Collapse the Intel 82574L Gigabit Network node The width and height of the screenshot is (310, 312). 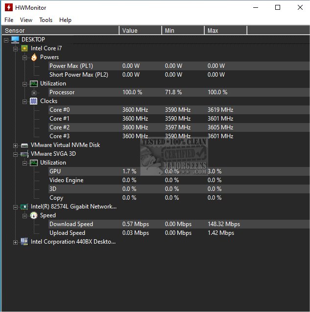coord(15,208)
